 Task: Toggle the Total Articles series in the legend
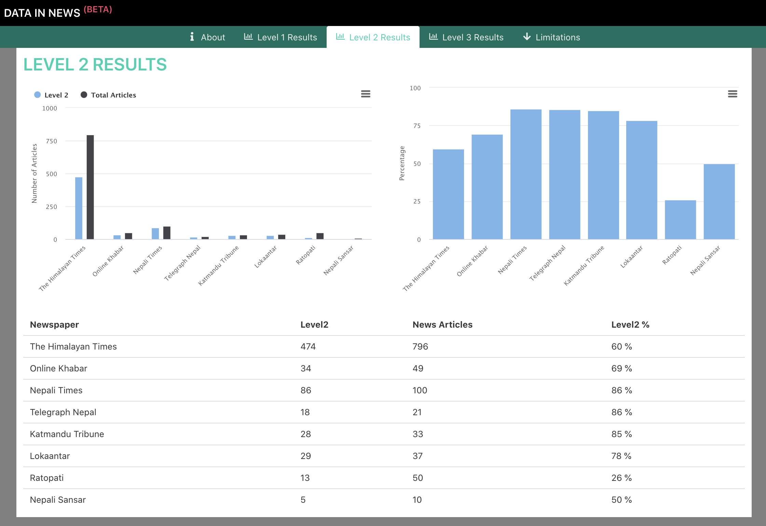108,95
